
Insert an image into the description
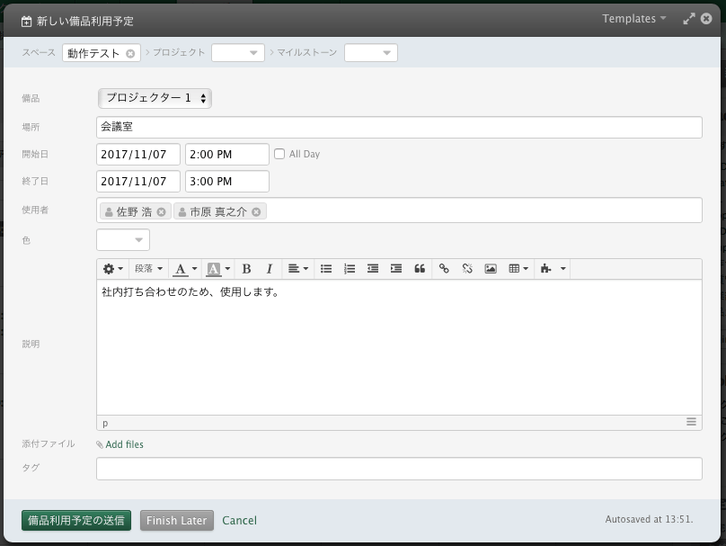(x=491, y=269)
